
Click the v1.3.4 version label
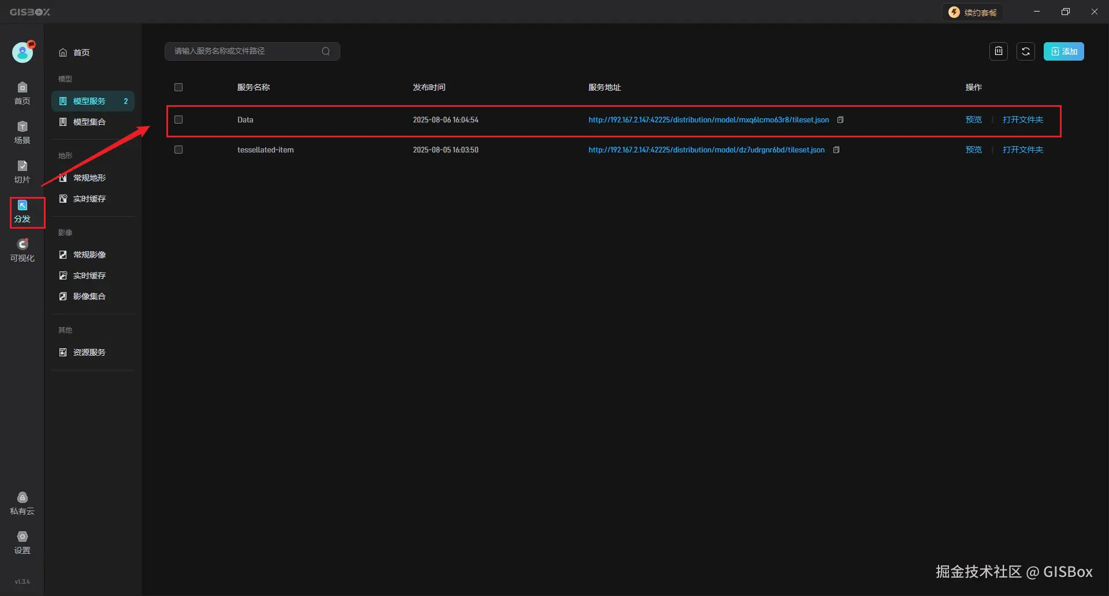[x=22, y=582]
